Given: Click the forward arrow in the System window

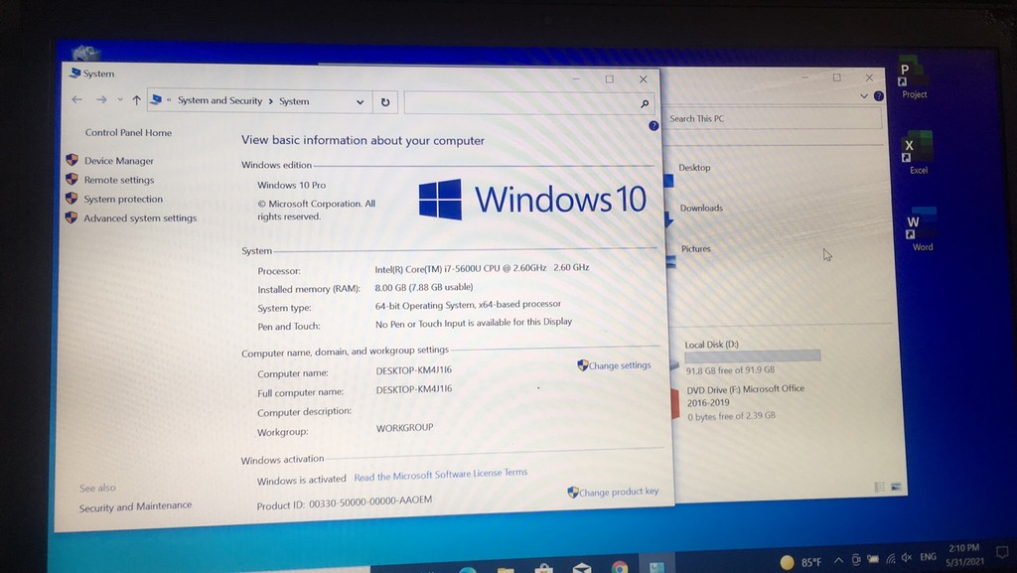Looking at the screenshot, I should [101, 99].
